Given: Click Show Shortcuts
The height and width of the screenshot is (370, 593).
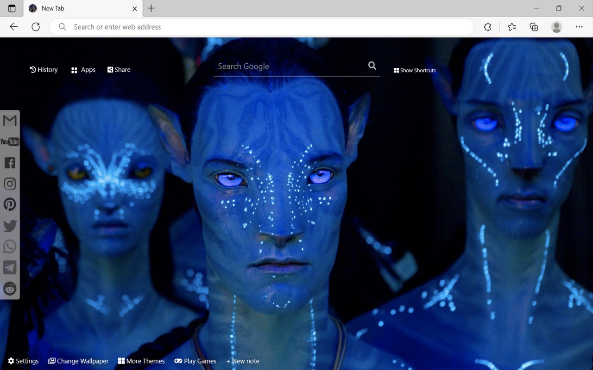Looking at the screenshot, I should point(415,70).
